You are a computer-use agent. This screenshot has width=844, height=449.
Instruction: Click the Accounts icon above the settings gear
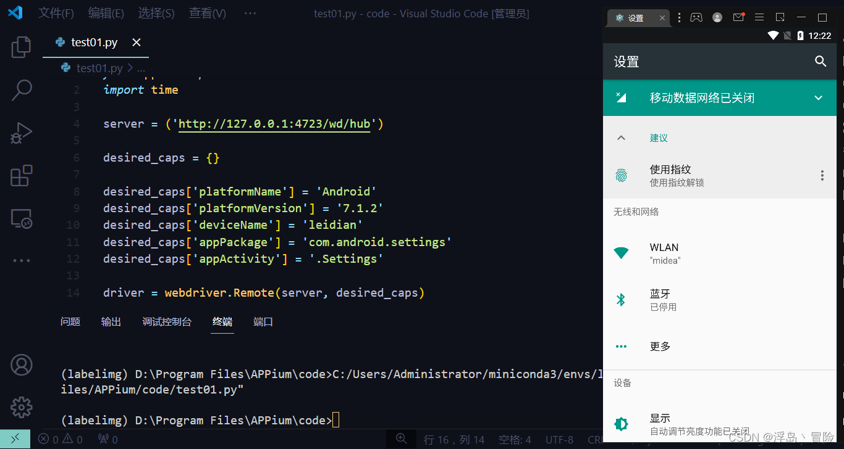pos(21,365)
